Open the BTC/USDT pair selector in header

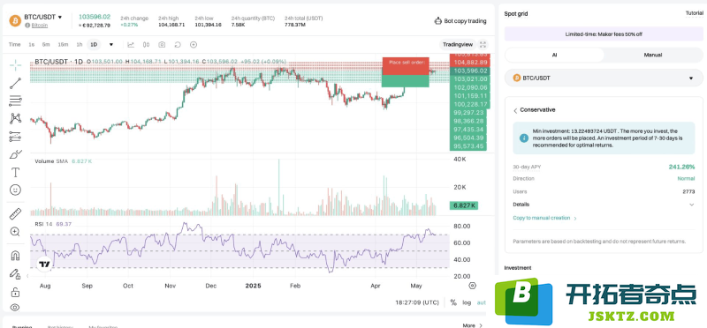click(x=43, y=17)
